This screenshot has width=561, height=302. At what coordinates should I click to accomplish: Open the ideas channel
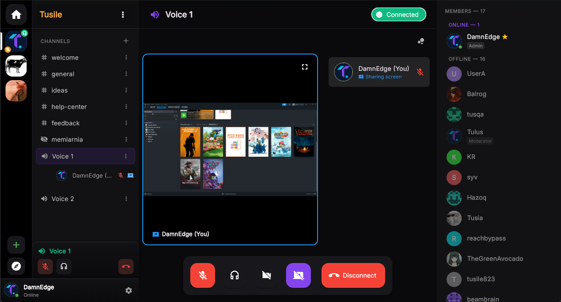pos(85,90)
